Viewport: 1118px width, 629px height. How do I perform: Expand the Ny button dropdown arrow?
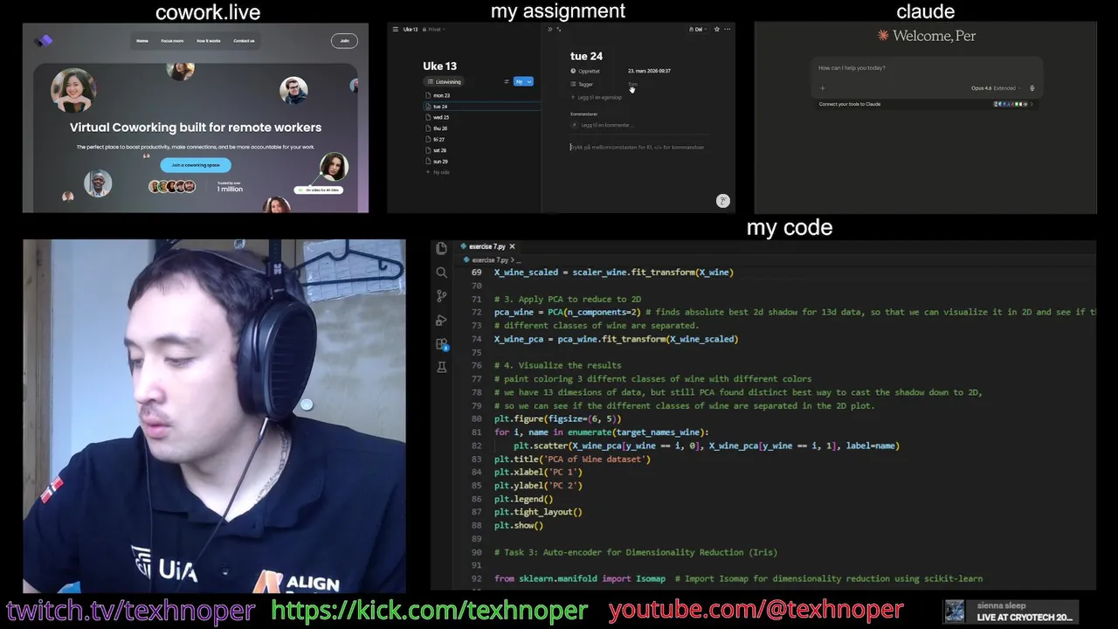[529, 81]
